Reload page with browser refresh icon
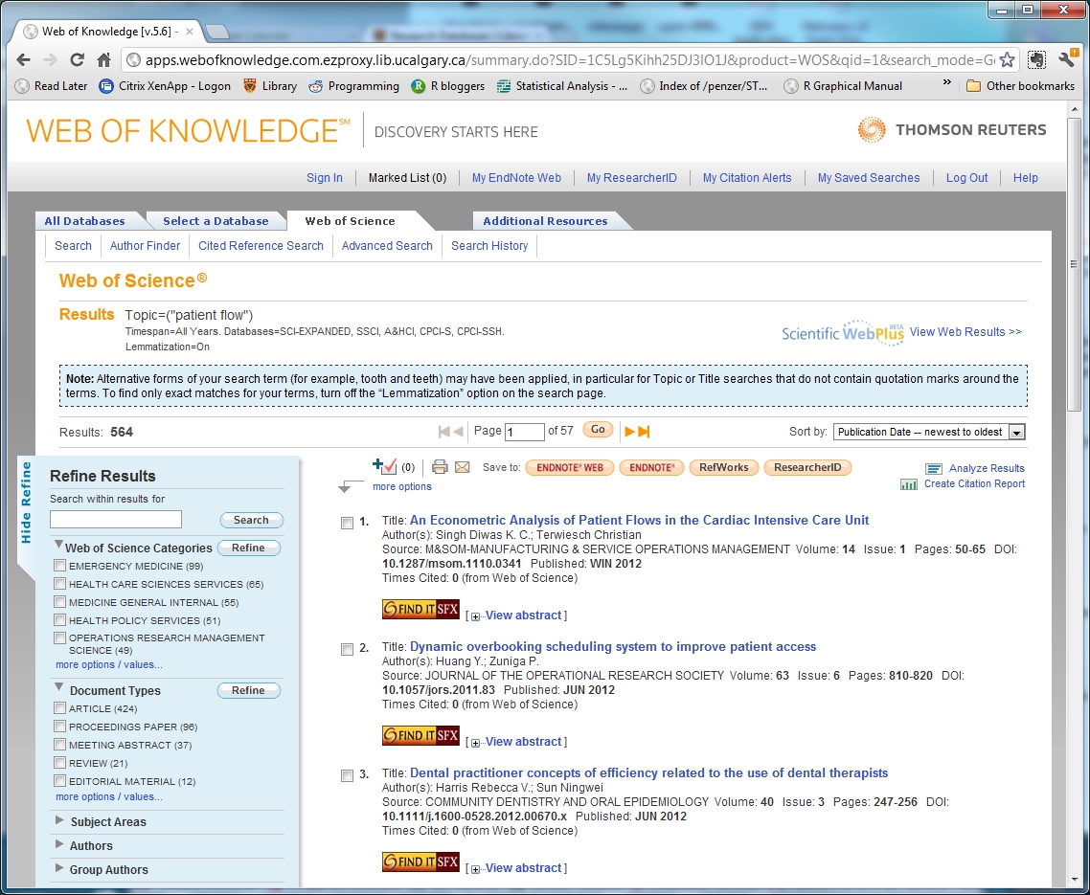The width and height of the screenshot is (1090, 895). point(77,59)
